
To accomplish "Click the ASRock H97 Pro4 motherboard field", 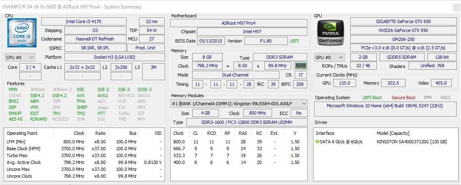I will pos(239,23).
